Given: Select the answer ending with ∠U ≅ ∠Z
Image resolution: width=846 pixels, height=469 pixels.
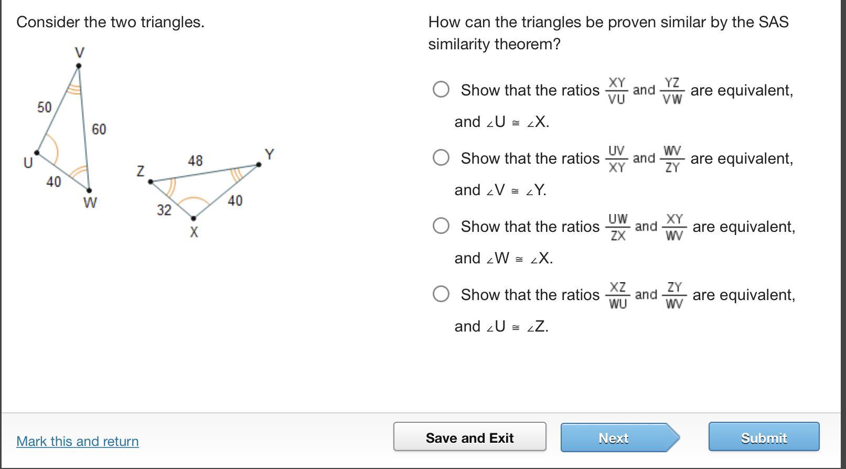Looking at the screenshot, I should [441, 294].
